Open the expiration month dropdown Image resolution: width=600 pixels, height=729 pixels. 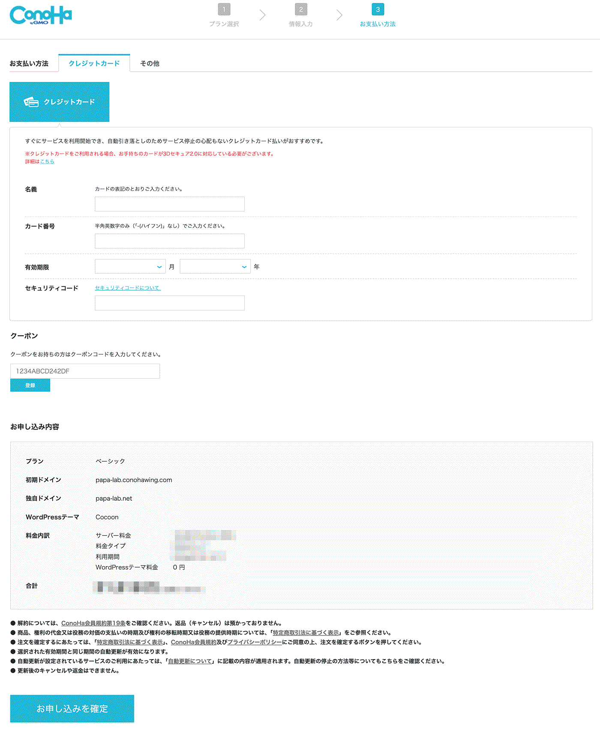click(x=130, y=267)
